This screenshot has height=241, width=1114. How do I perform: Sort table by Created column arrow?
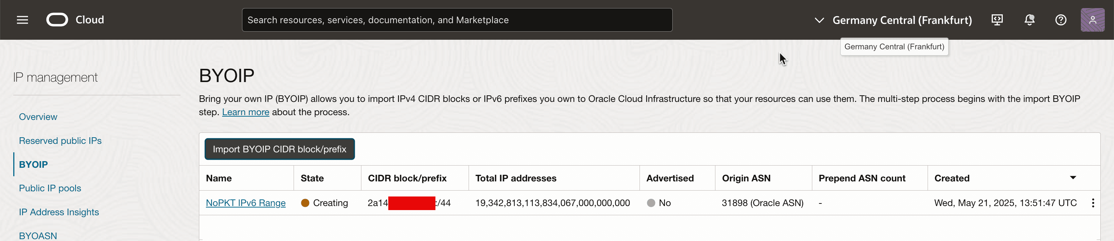point(1073,178)
